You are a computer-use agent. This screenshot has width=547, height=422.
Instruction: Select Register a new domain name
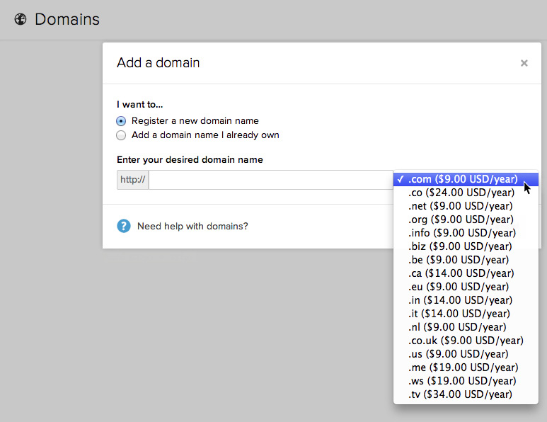(x=121, y=121)
